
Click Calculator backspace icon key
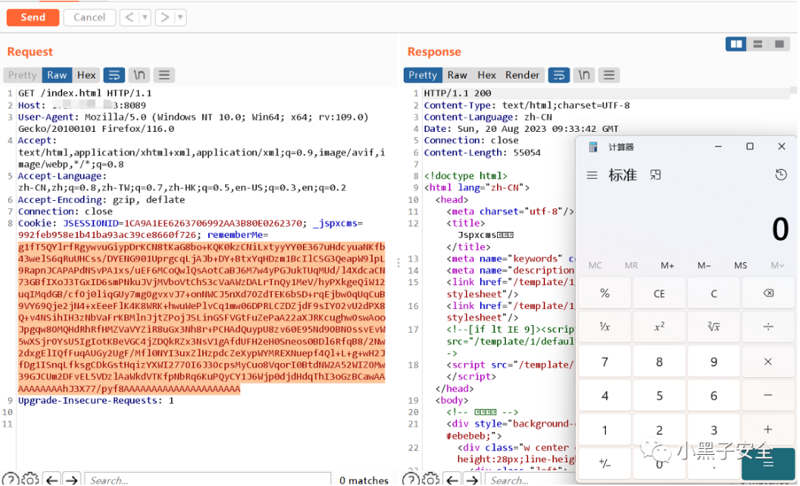coord(768,293)
